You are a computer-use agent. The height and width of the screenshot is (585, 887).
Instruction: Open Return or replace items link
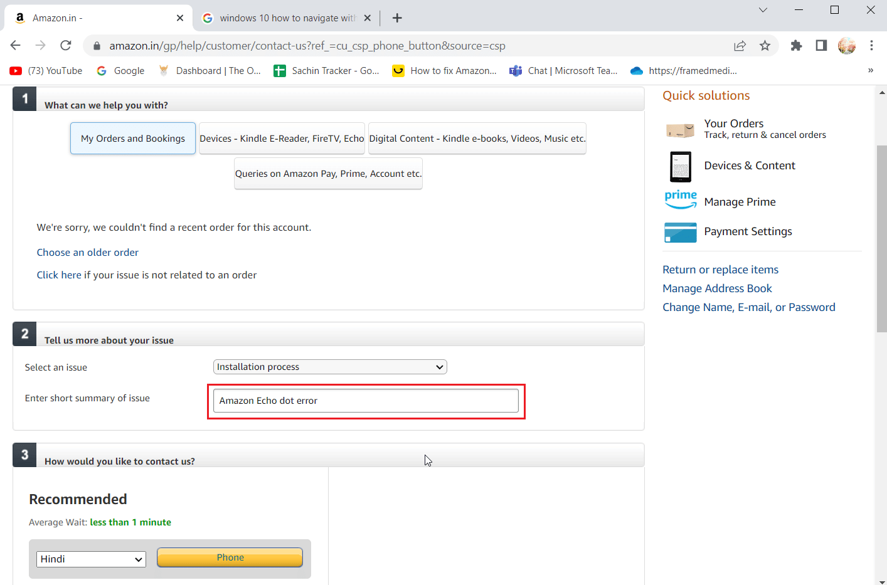click(720, 270)
